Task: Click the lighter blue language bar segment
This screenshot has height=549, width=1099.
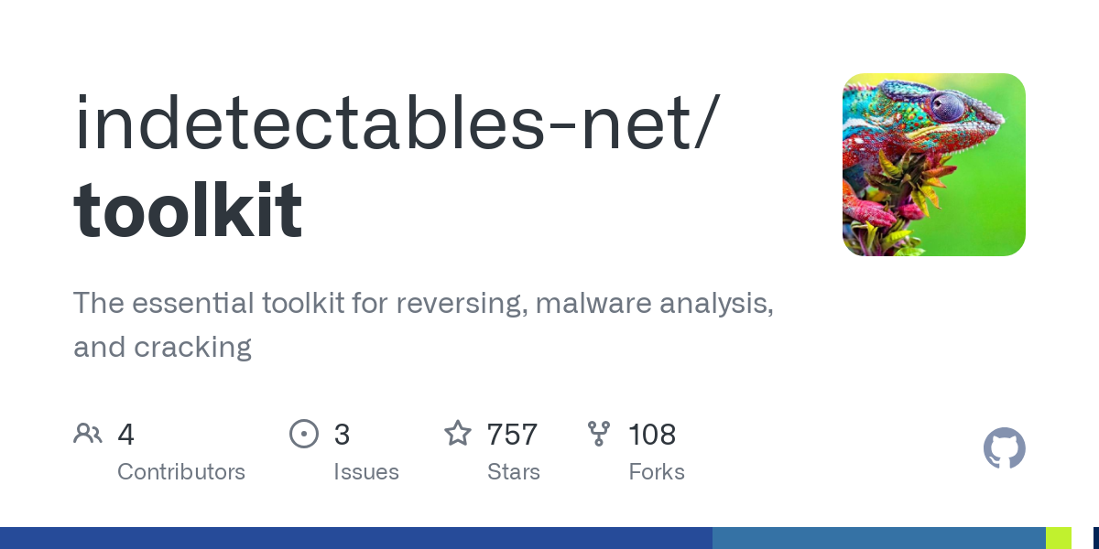Action: tap(879, 538)
